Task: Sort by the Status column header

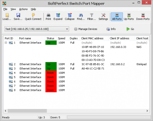Action: (x=51, y=38)
